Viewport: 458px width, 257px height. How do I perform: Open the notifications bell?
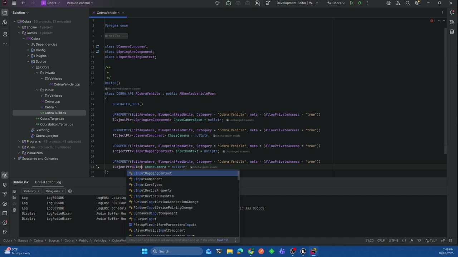tap(452, 12)
